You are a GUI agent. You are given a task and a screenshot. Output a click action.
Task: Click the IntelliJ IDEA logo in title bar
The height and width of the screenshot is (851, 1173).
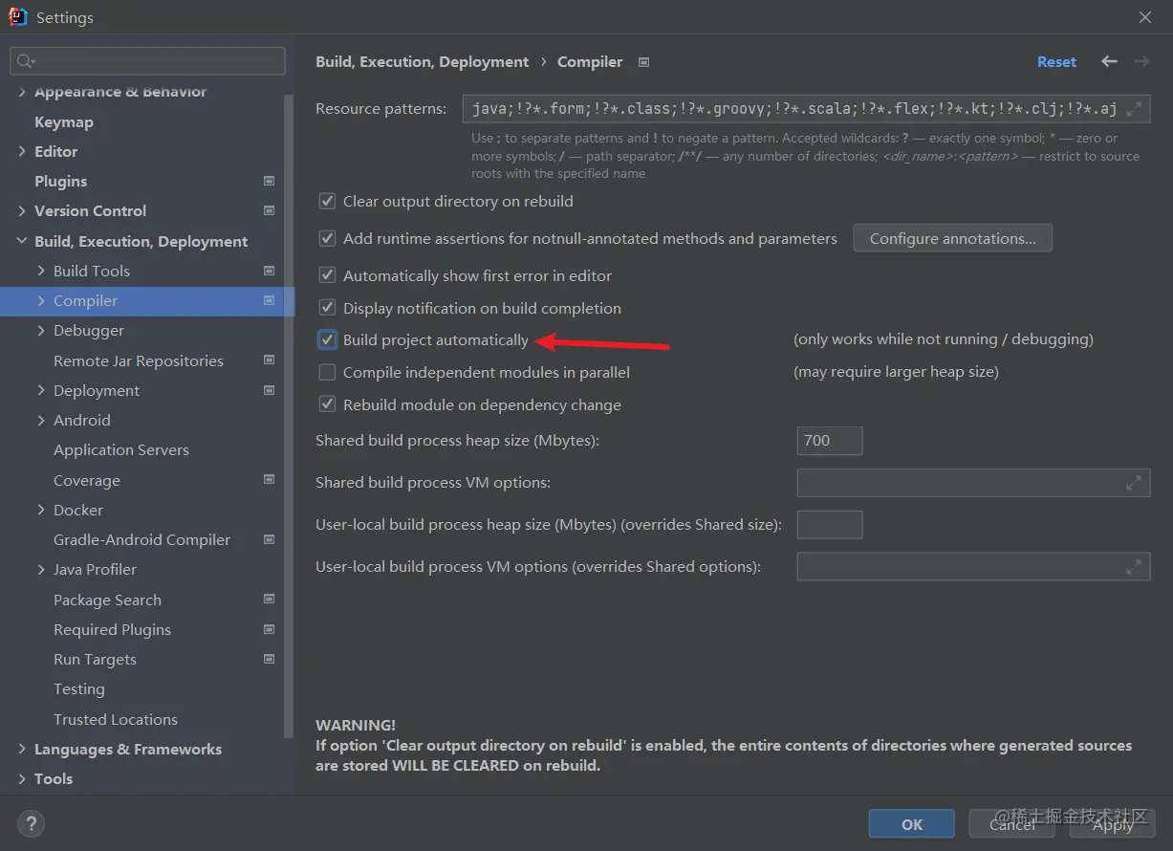click(17, 17)
